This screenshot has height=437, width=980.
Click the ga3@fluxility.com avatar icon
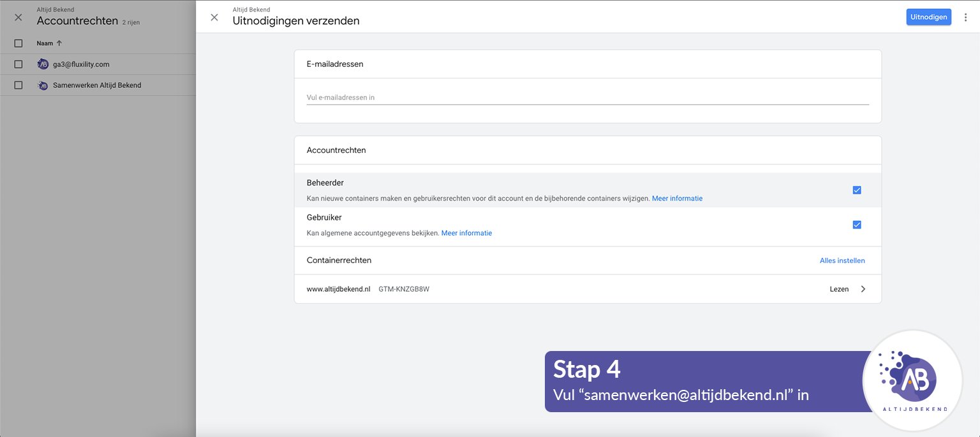(43, 64)
